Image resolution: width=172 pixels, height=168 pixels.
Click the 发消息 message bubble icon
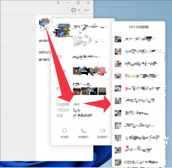pyautogui.click(x=64, y=131)
